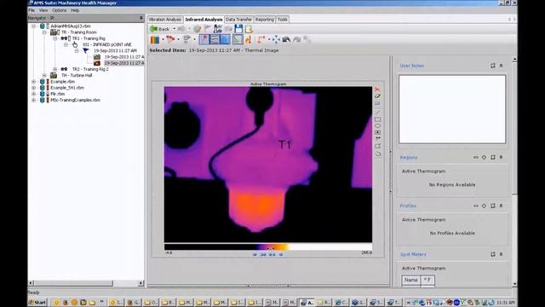Toggle the first highlighted thermogram view button
This screenshot has width=545, height=307.
pos(204,39)
